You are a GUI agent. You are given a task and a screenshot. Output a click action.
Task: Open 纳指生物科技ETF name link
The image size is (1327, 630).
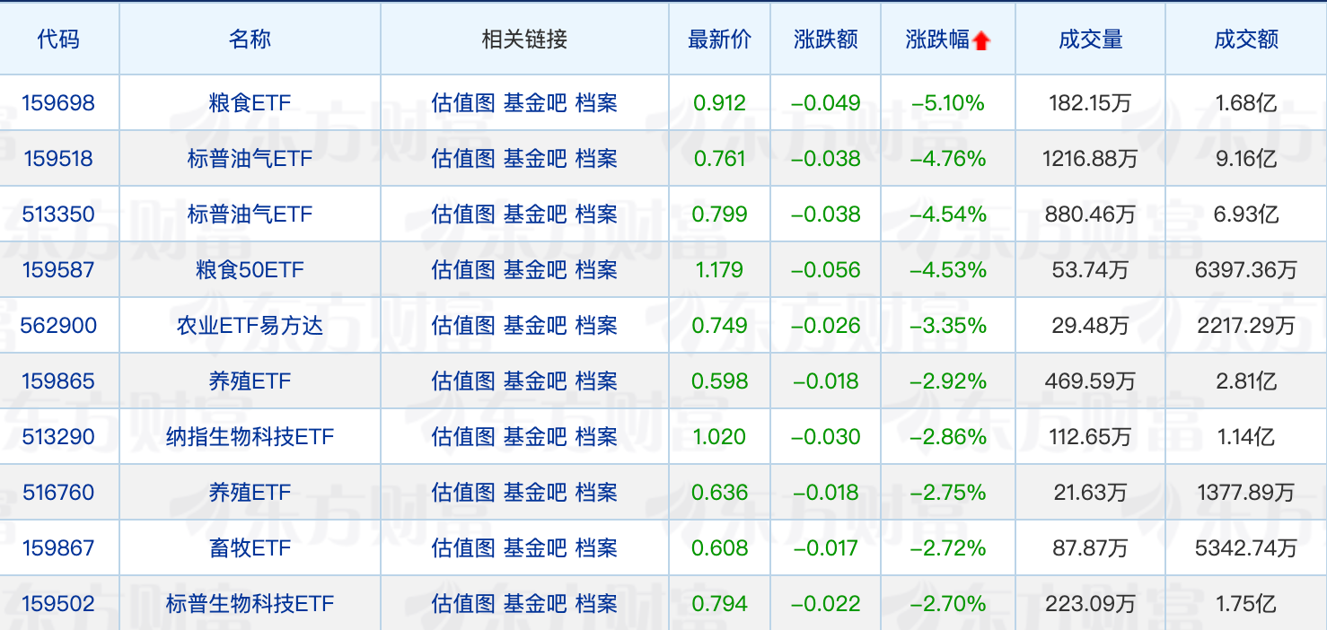[x=250, y=437]
